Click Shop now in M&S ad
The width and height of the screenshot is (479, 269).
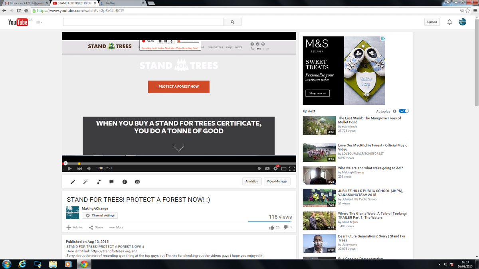pyautogui.click(x=318, y=93)
